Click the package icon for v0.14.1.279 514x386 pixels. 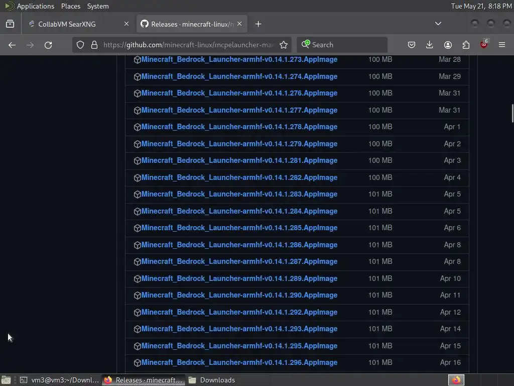click(x=138, y=144)
